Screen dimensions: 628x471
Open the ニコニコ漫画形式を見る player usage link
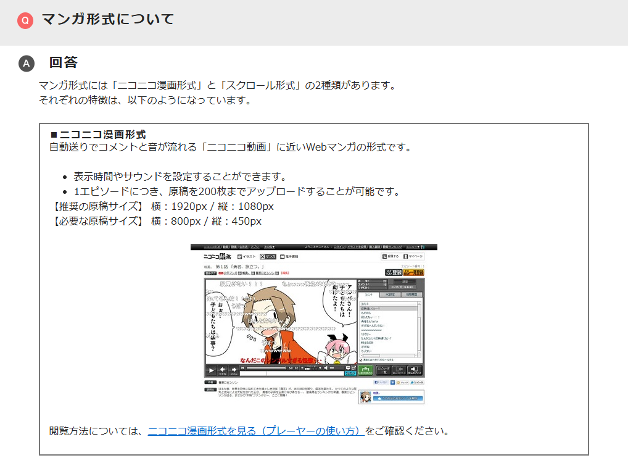[x=255, y=431]
